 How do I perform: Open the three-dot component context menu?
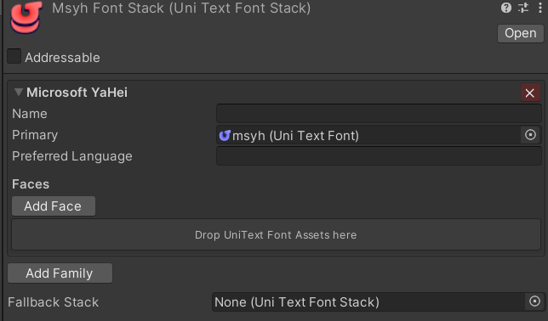[540, 8]
